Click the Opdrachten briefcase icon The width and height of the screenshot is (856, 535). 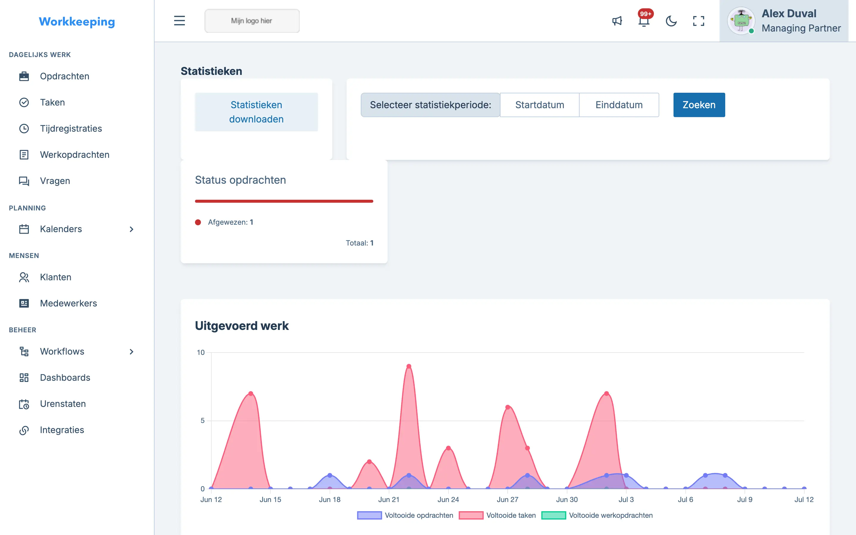coord(24,76)
